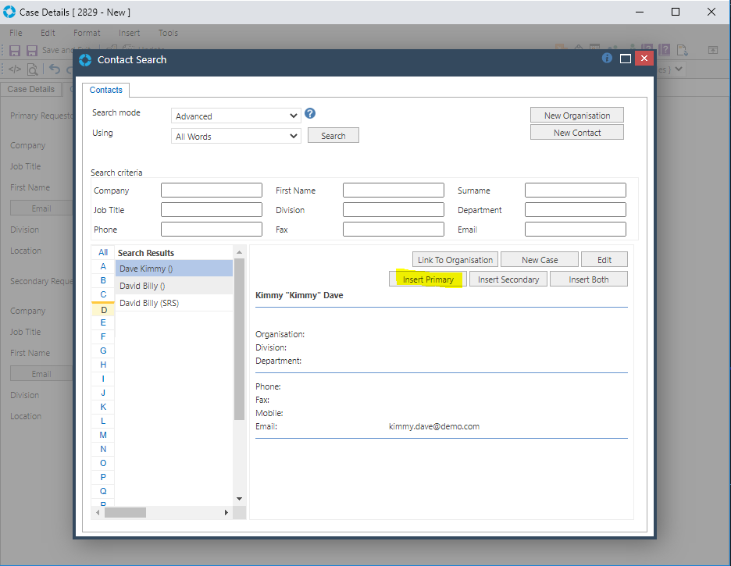Click the Case Details window app icon
The height and width of the screenshot is (566, 731).
click(9, 12)
